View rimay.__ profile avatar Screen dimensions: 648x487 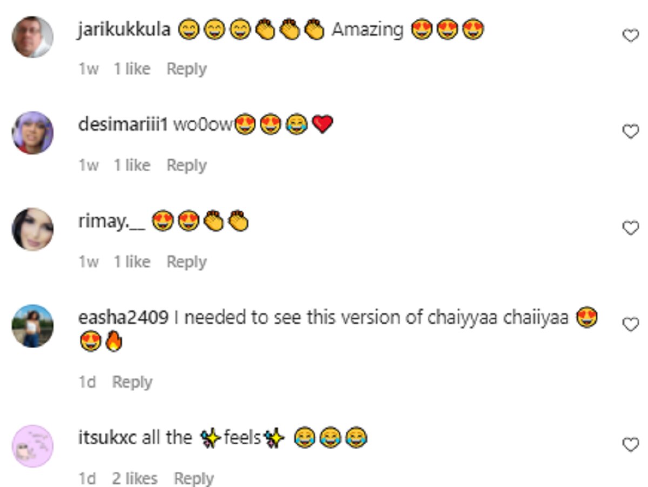click(33, 229)
